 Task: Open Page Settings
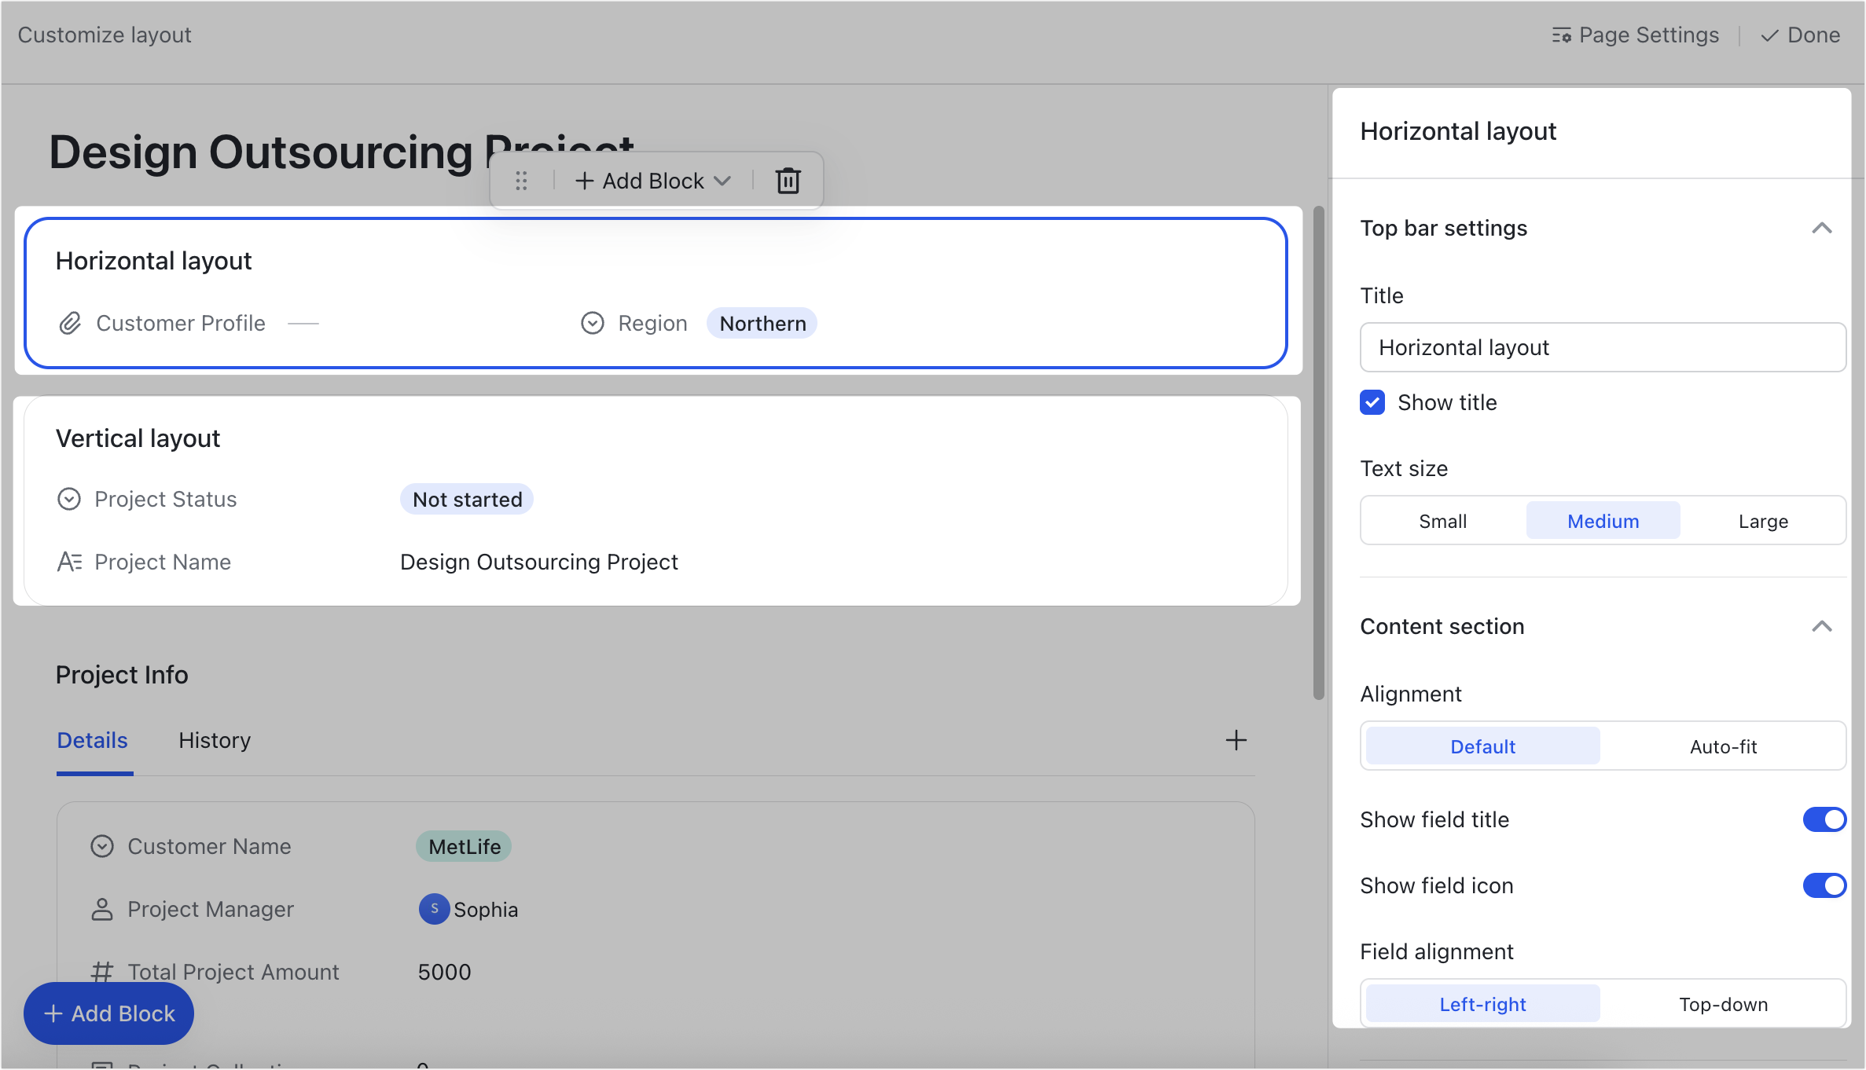tap(1635, 35)
